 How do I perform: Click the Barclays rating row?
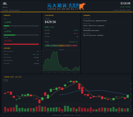21,64
